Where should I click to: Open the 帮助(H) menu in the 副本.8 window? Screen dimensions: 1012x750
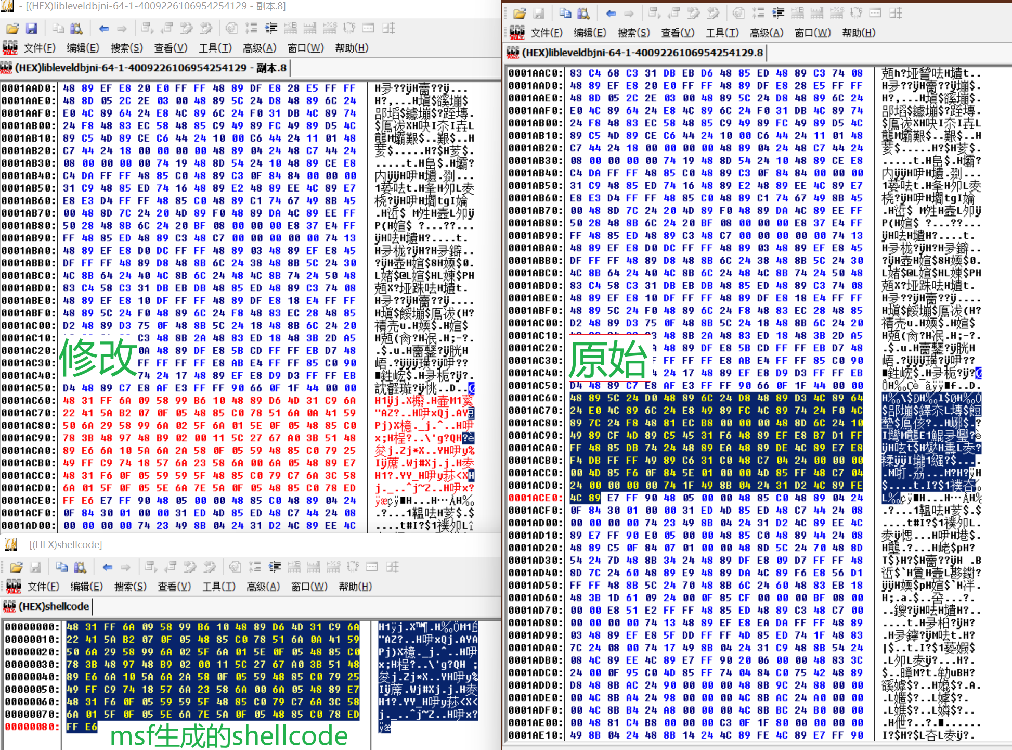pyautogui.click(x=352, y=48)
